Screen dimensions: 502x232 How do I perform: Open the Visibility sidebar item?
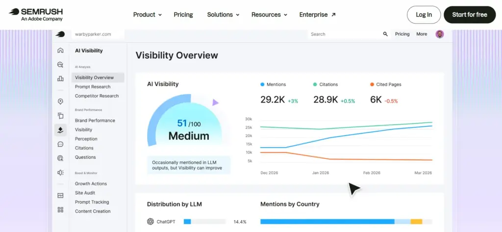pyautogui.click(x=83, y=130)
